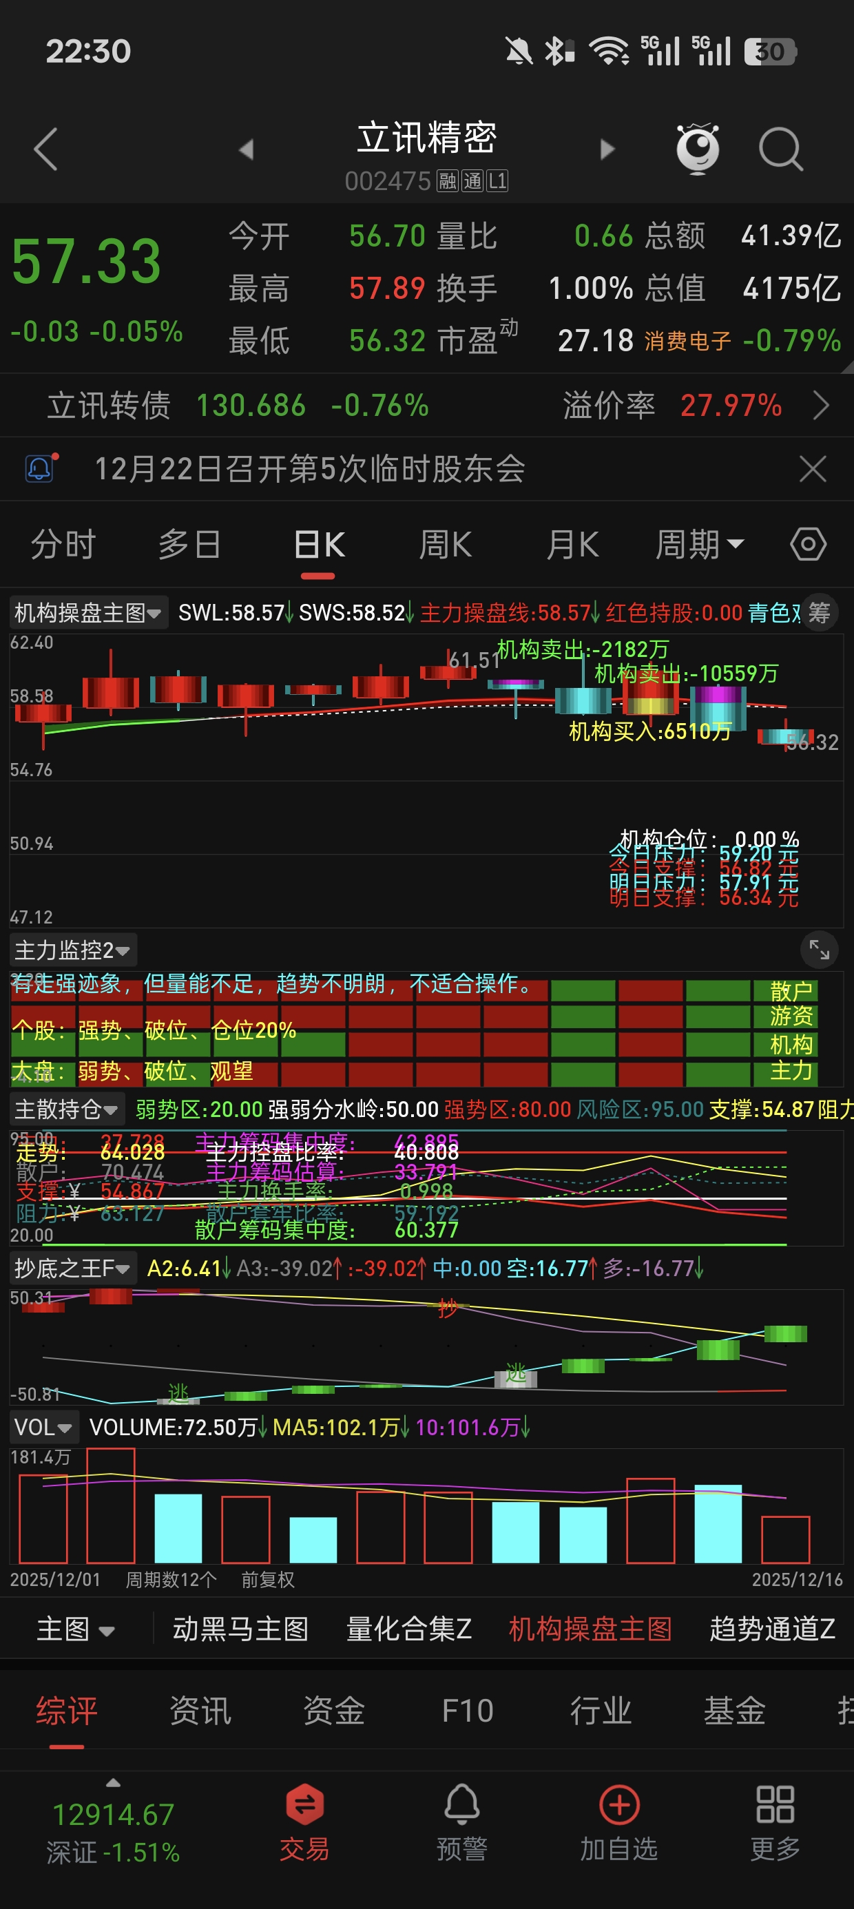Tap the 总值 4175亿 value

point(792,289)
